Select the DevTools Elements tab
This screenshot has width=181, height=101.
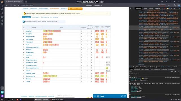pos(139,8)
